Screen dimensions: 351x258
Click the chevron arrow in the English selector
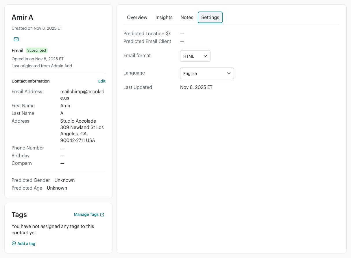click(x=229, y=73)
